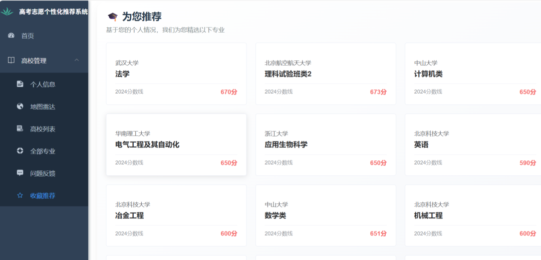Open the 首页 menu item
The image size is (541, 260).
tap(44, 36)
